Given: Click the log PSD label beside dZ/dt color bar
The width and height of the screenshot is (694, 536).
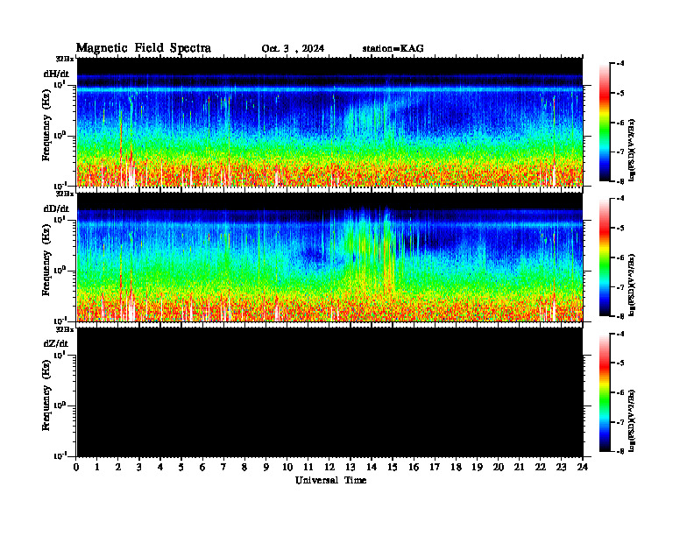Looking at the screenshot, I should (x=632, y=420).
